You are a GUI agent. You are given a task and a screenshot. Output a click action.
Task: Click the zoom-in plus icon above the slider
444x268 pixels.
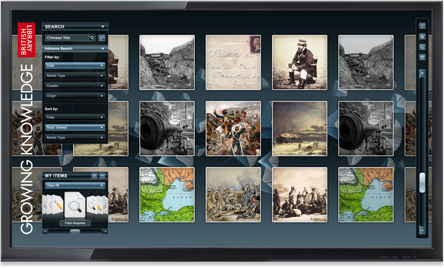(x=422, y=73)
